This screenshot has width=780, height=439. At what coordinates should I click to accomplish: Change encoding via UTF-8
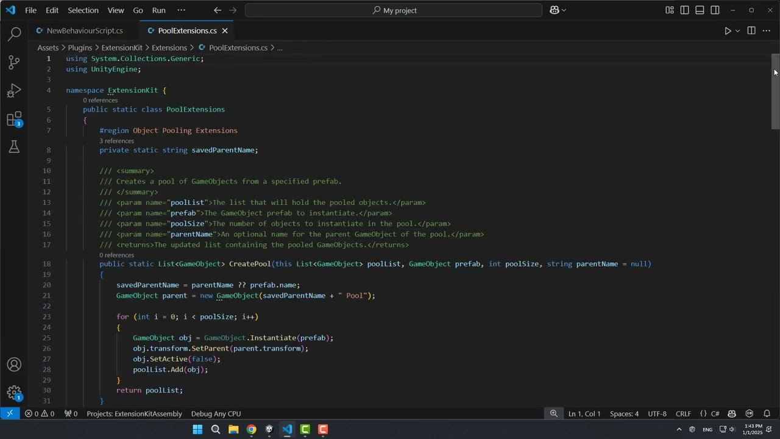point(657,413)
